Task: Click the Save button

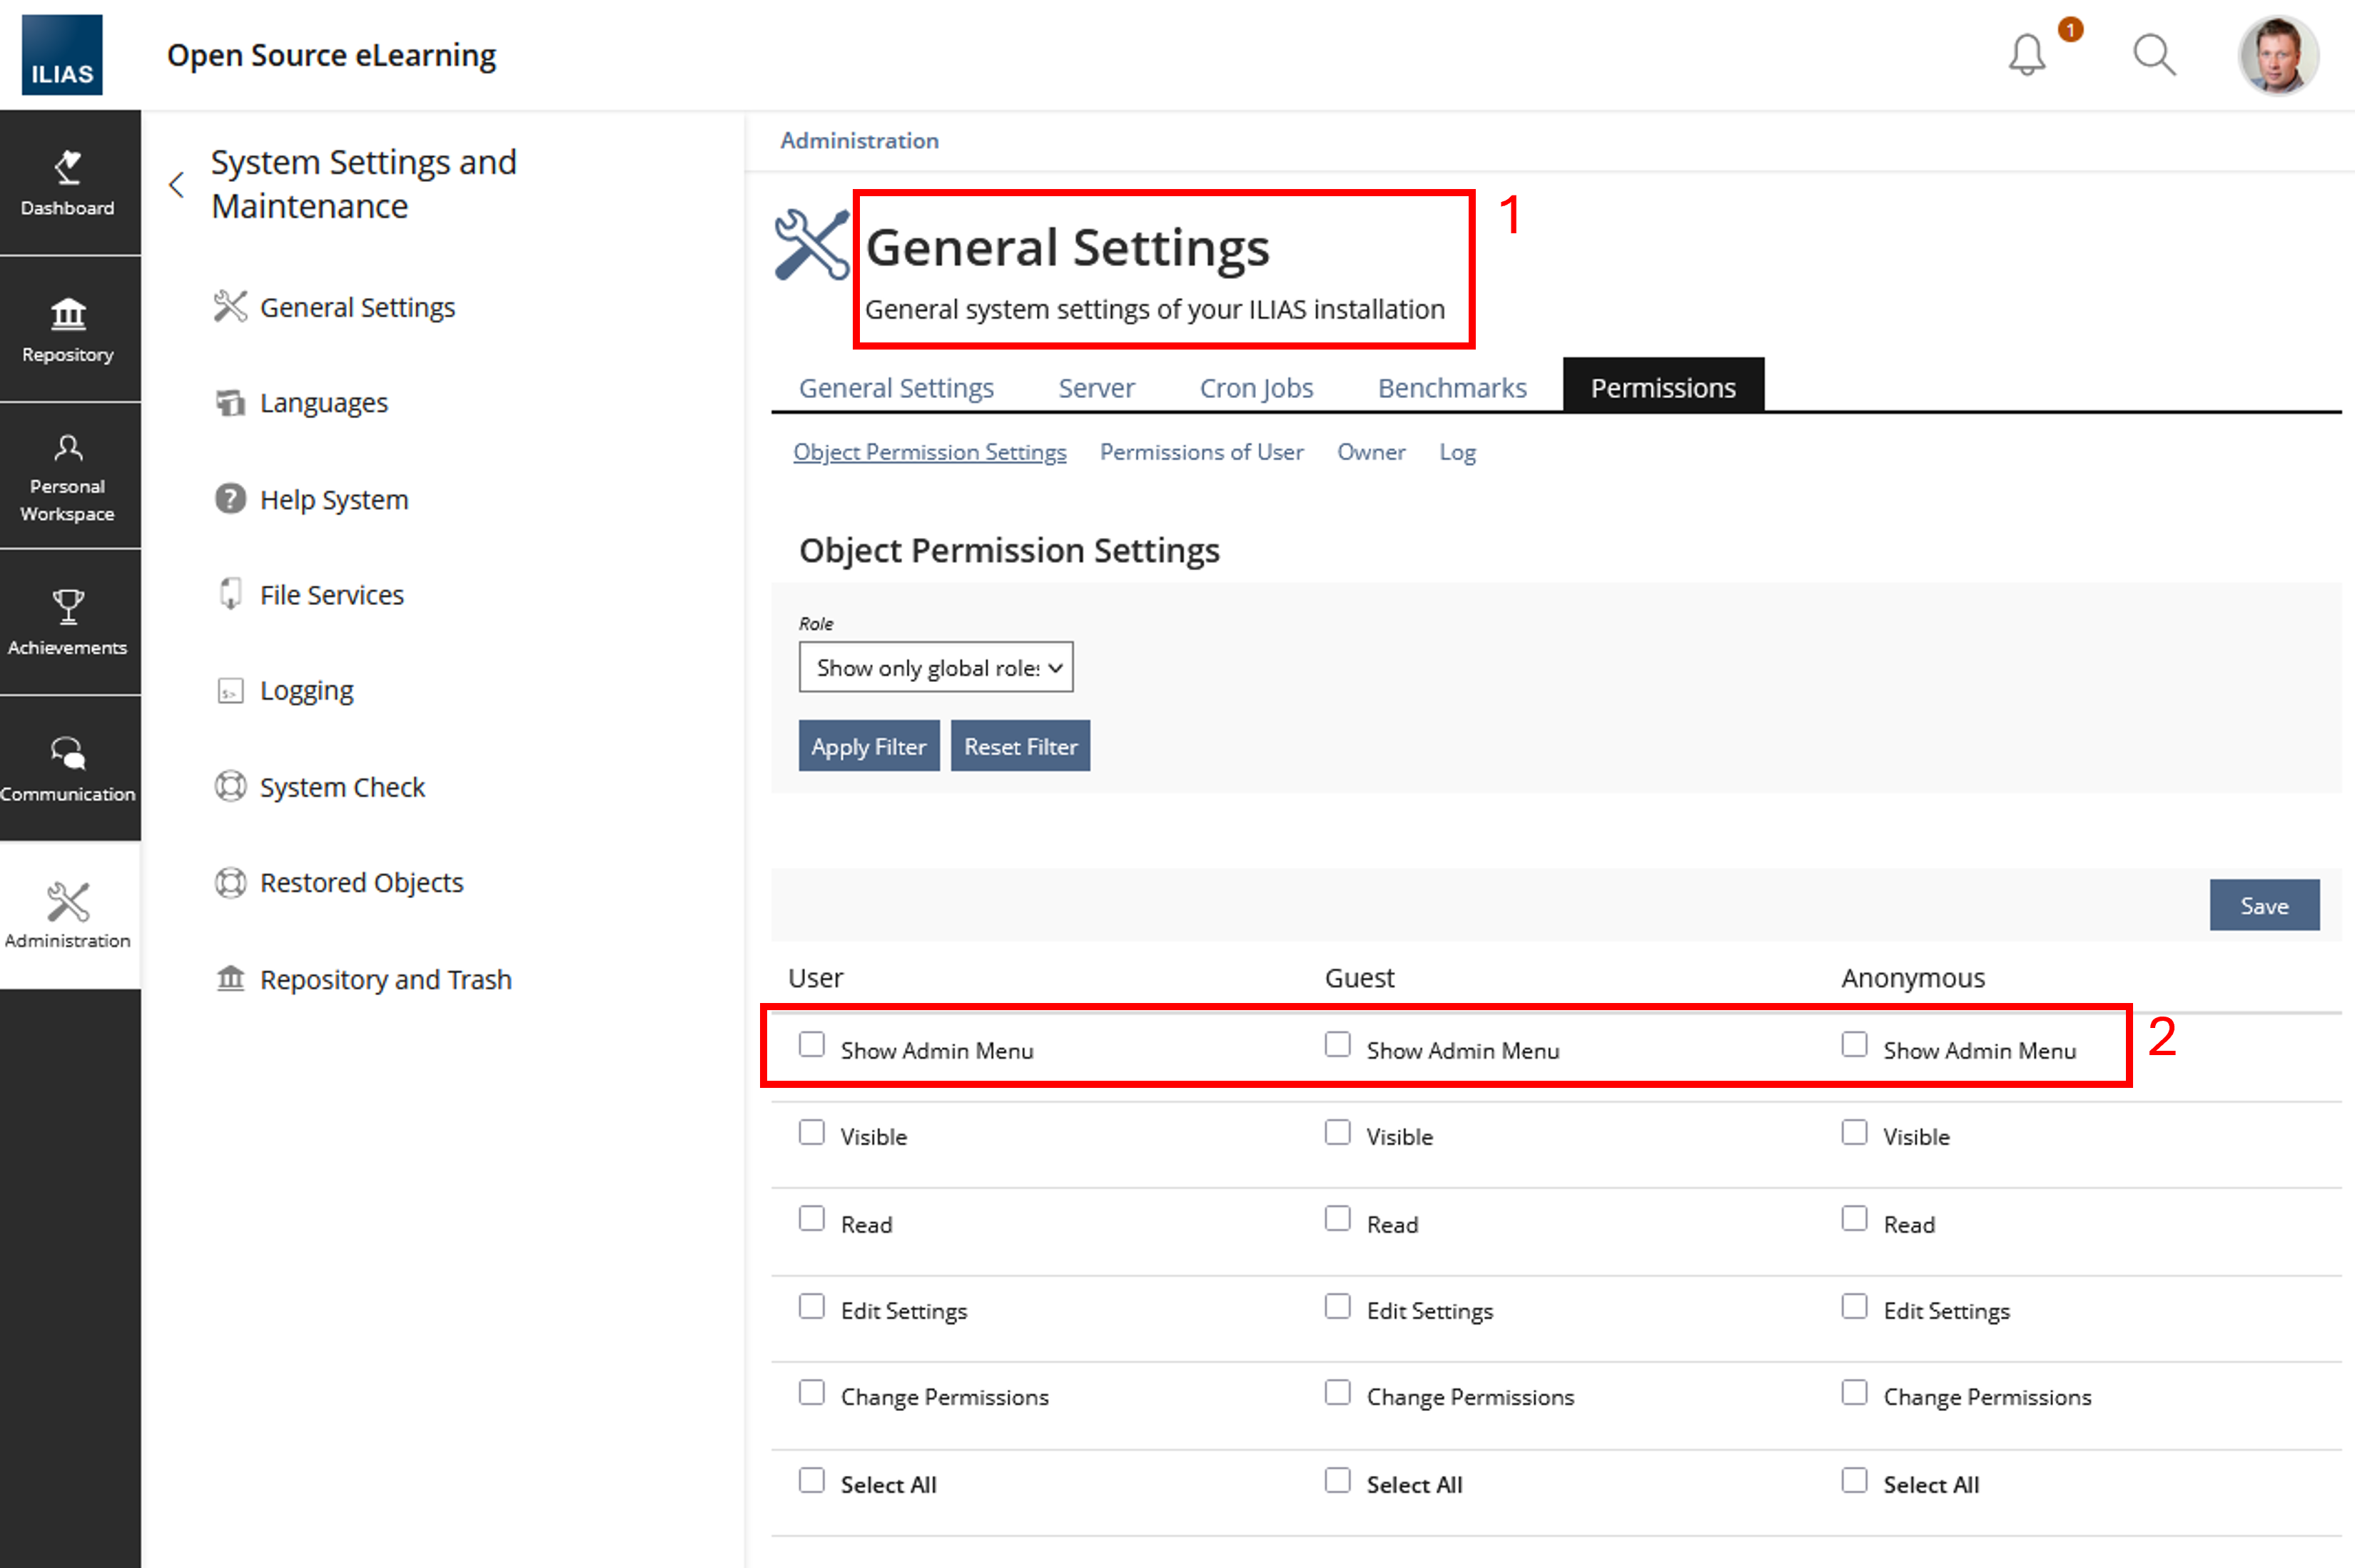Action: tap(2263, 906)
